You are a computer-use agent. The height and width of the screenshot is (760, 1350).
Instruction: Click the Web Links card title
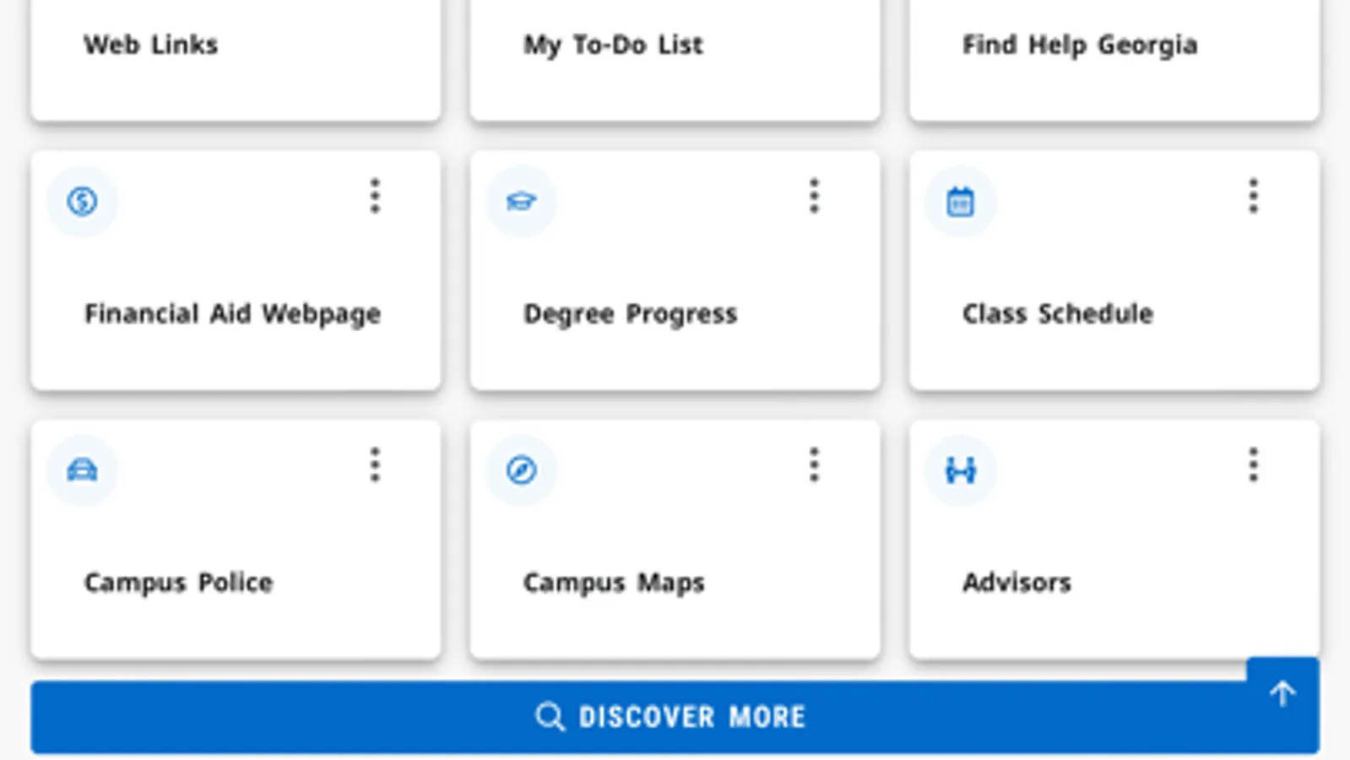pos(154,46)
